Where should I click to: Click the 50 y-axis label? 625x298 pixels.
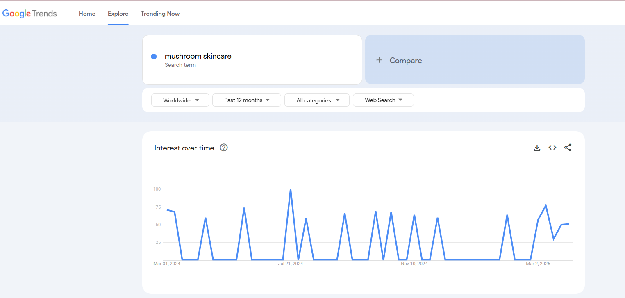point(158,225)
